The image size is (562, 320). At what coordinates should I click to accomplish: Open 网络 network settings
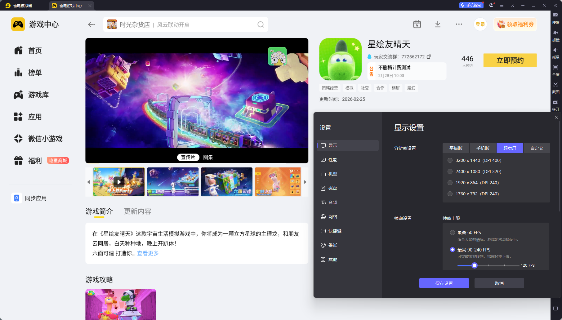pos(347,217)
